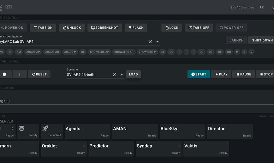
Task: Expand the launch configuration dropdown arrow
Action: click(157, 42)
